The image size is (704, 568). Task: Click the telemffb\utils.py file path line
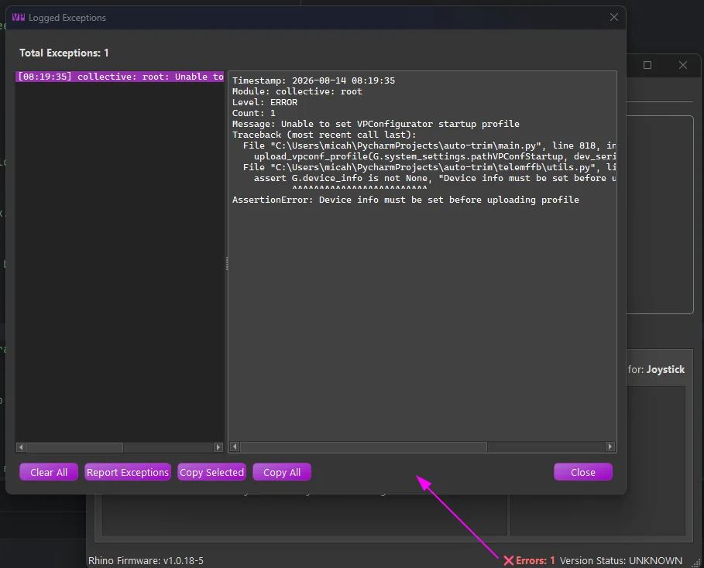point(429,167)
